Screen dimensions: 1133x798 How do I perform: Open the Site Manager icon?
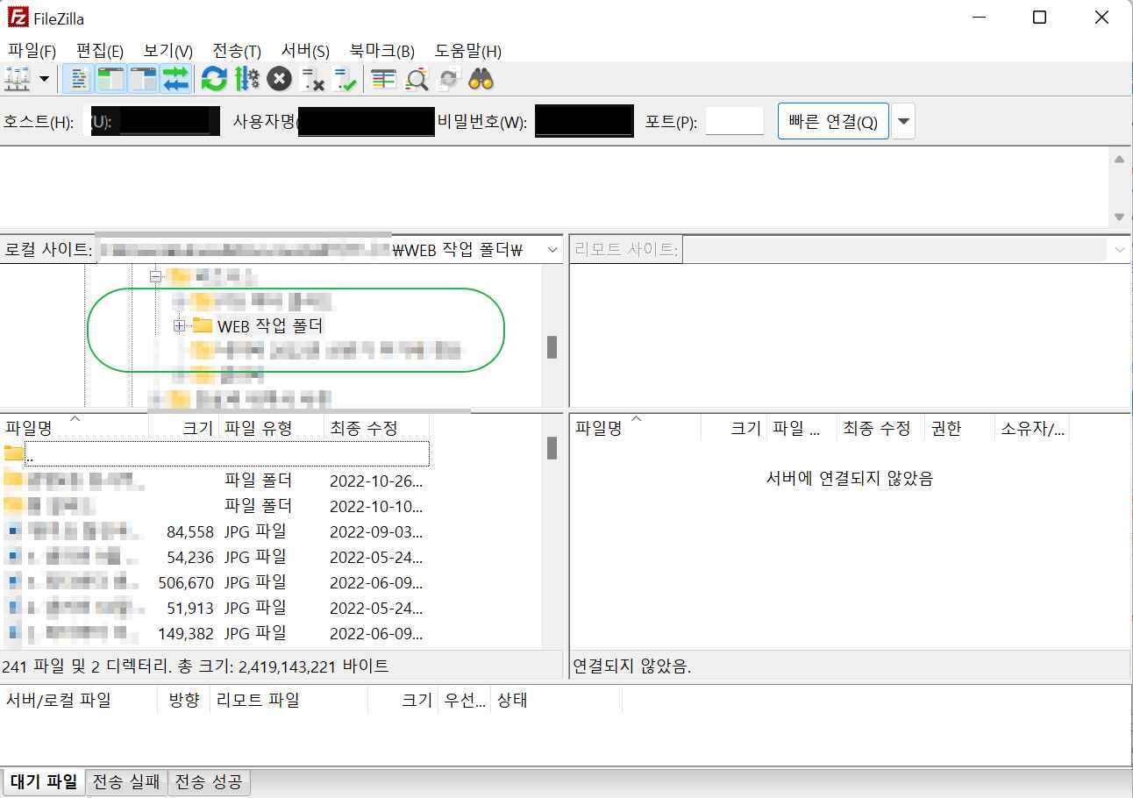[18, 79]
